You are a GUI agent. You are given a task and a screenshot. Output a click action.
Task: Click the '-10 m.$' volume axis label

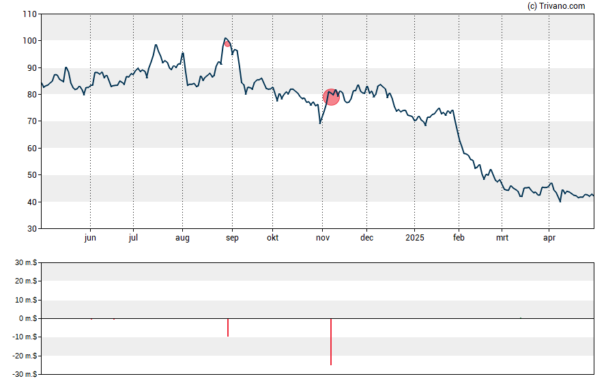25,337
